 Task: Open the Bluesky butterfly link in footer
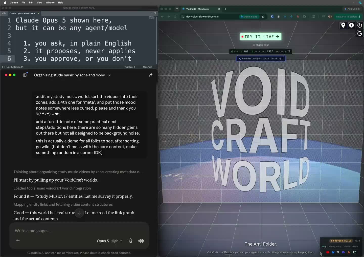coord(333,252)
